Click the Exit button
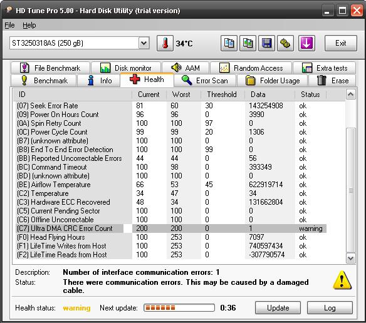Screen dimensions: 366x323 pos(340,43)
